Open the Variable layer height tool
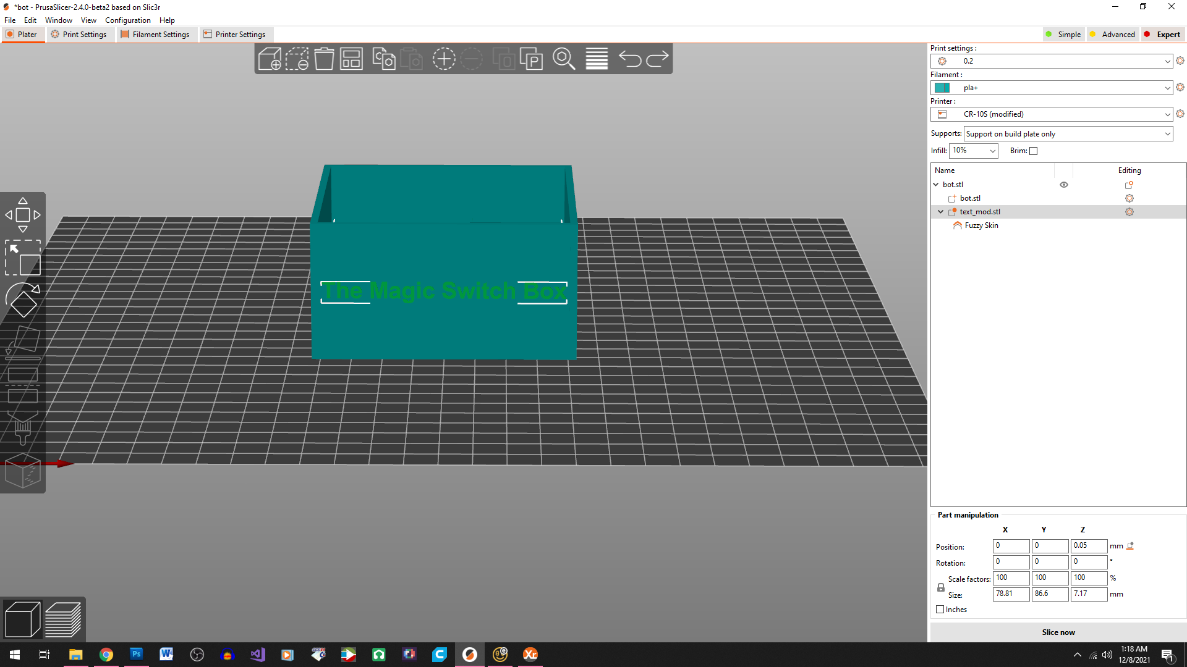Screen dimensions: 1187x667 pos(596,59)
